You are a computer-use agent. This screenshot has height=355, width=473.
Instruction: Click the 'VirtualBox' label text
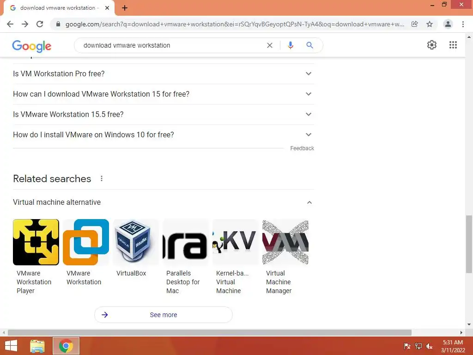[x=131, y=273]
